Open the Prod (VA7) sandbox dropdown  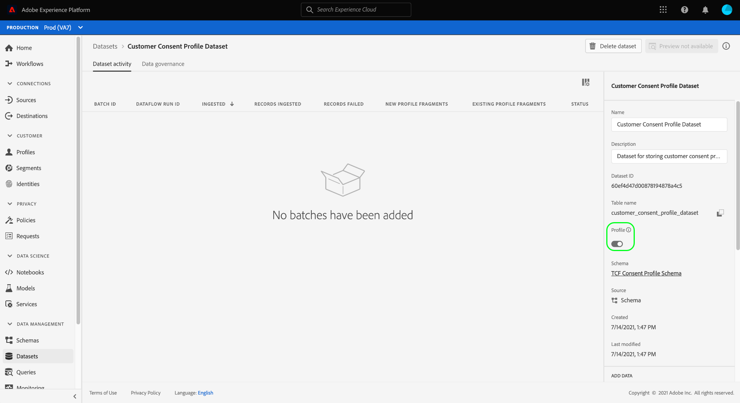(63, 27)
